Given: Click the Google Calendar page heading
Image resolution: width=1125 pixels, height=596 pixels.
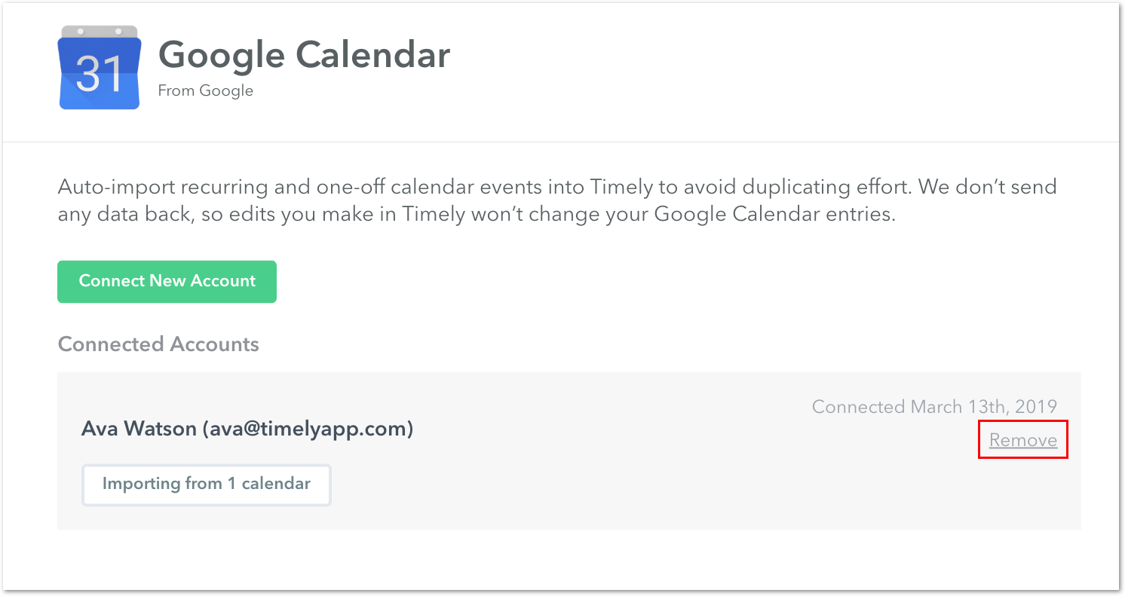Looking at the screenshot, I should pos(304,54).
